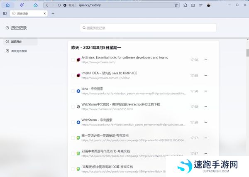Open the IntelliJ IDEA history link
The width and height of the screenshot is (249, 177).
pyautogui.click(x=109, y=73)
